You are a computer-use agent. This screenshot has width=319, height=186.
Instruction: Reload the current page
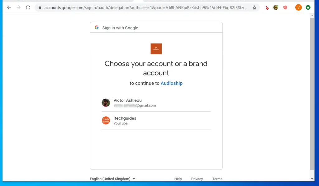(28, 7)
